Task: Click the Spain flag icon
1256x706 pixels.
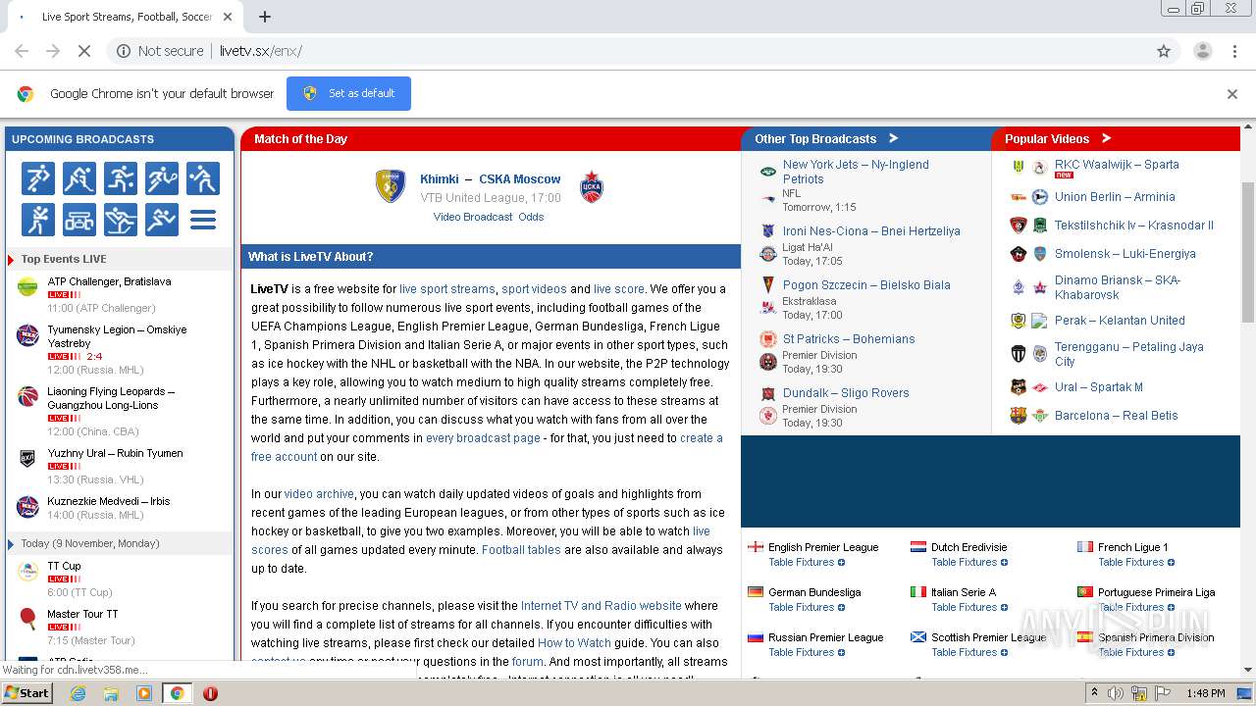Action: coord(1084,637)
